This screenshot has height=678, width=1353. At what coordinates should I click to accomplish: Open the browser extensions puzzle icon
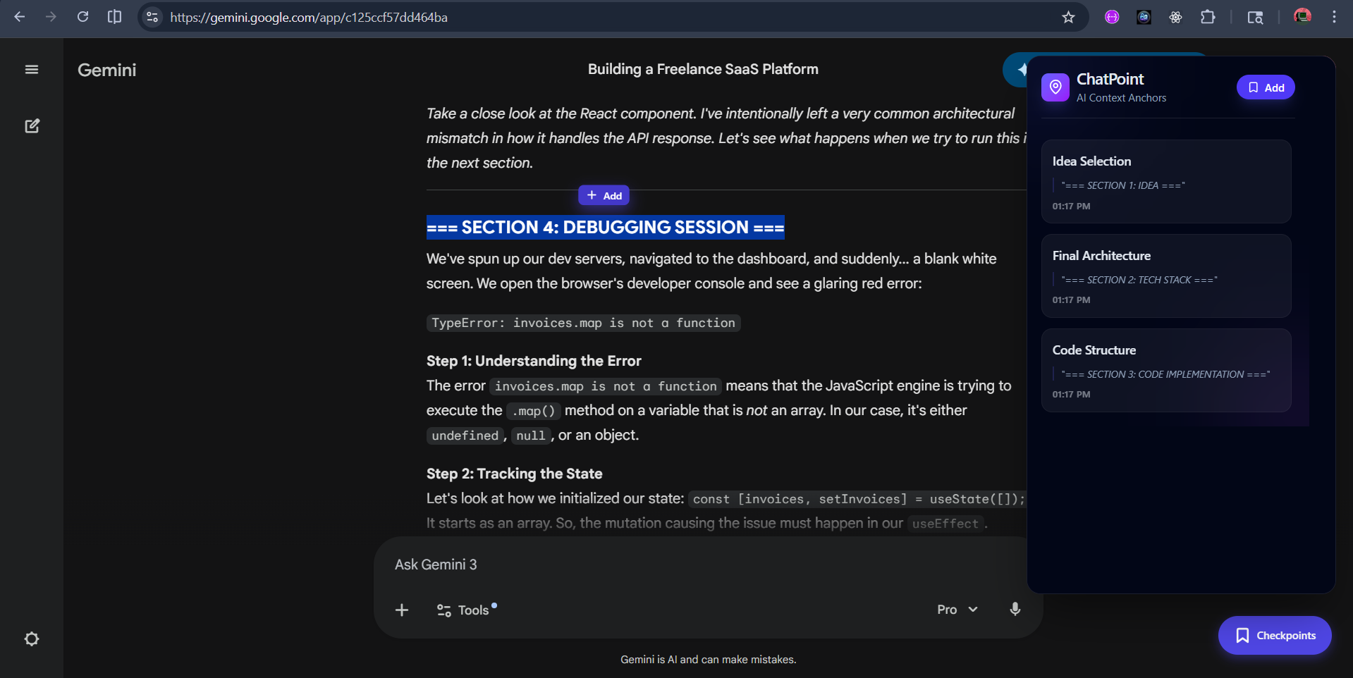pos(1208,18)
